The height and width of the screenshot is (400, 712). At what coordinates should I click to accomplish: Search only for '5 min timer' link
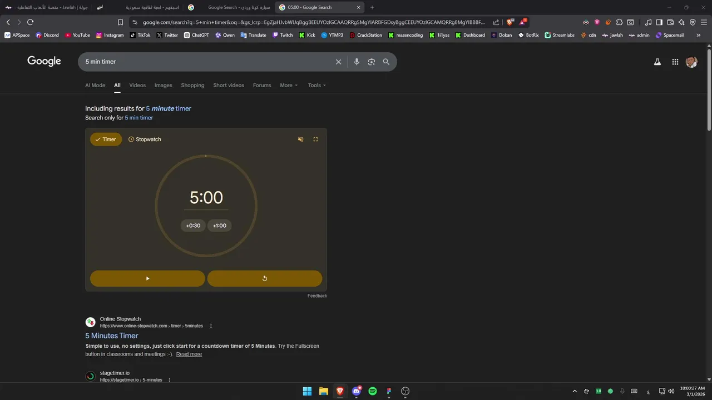tap(139, 118)
